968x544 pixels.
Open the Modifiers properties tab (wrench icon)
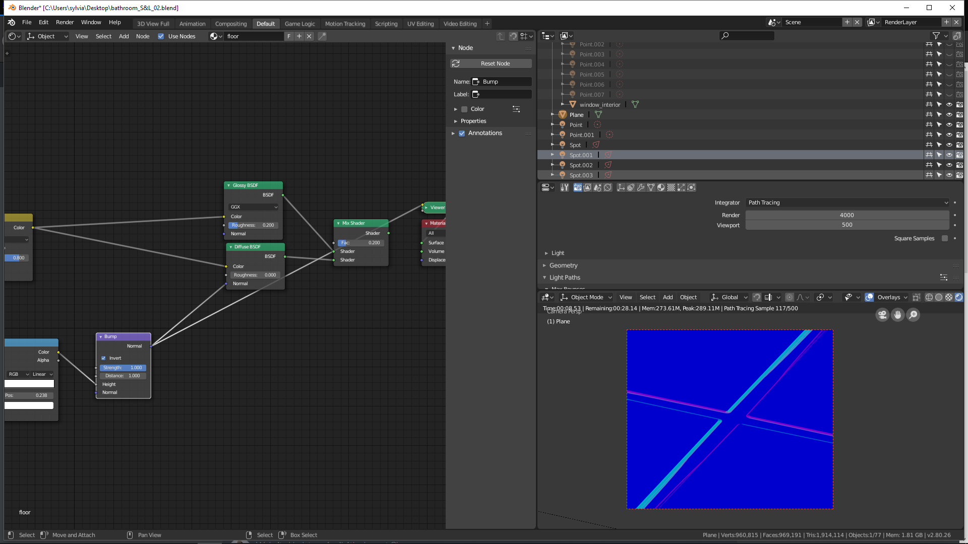641,187
